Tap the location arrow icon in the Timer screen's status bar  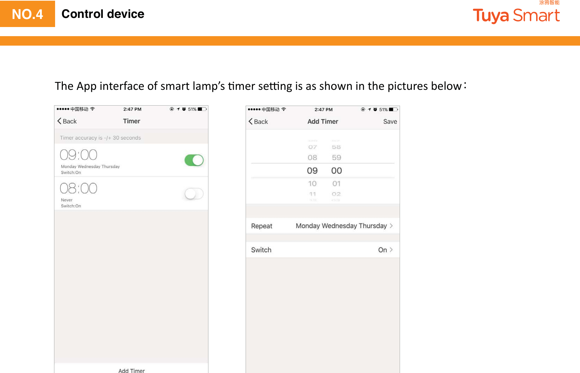click(x=178, y=109)
